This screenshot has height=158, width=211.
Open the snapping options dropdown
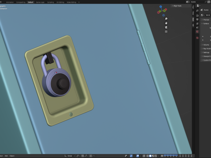(86, 156)
